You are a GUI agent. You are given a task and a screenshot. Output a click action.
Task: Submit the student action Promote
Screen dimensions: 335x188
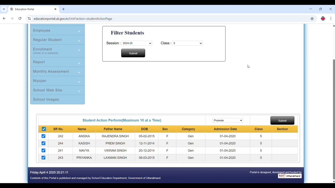282,121
